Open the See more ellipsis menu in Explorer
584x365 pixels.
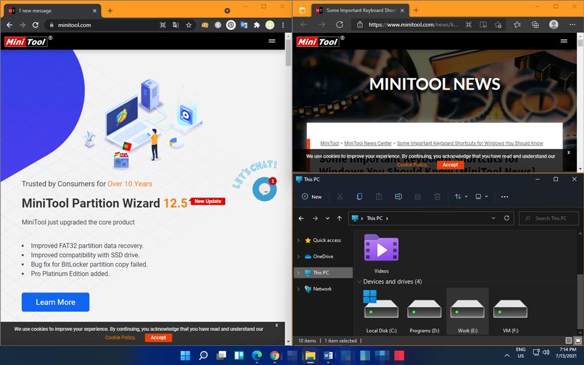[x=505, y=196]
